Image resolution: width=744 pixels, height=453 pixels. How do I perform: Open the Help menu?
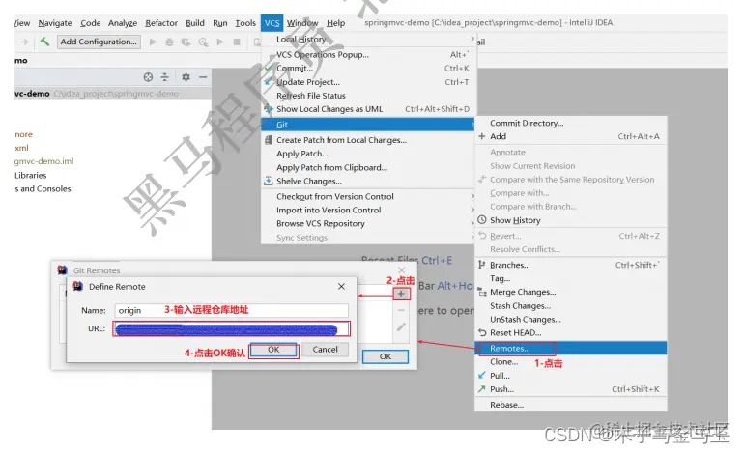tap(335, 23)
